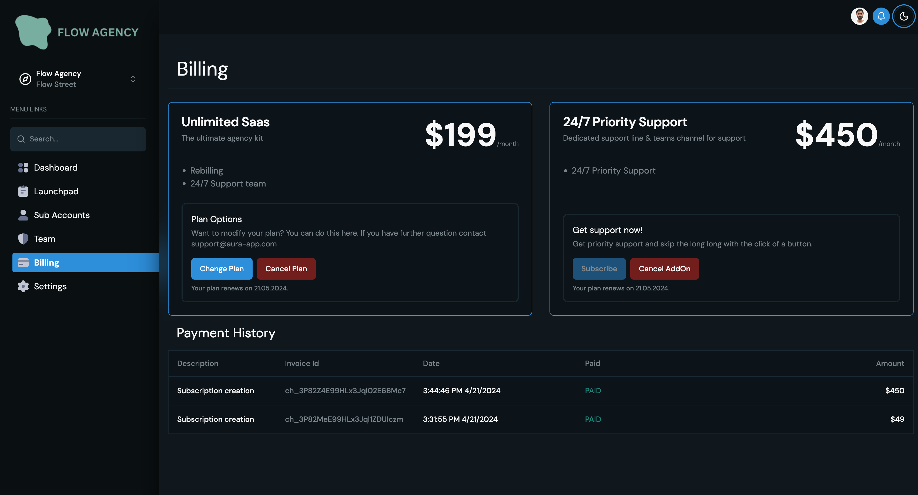This screenshot has height=495, width=918.
Task: Click the compass icon beside Flow Agency
Action: [25, 79]
